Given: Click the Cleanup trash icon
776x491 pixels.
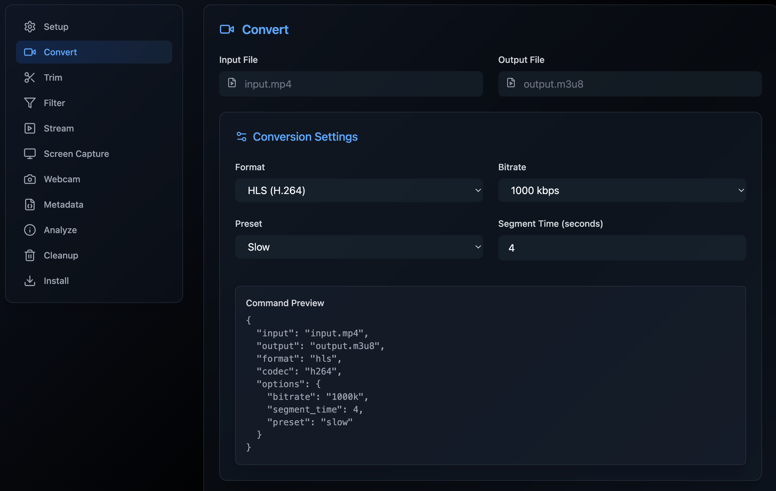Looking at the screenshot, I should click(30, 255).
